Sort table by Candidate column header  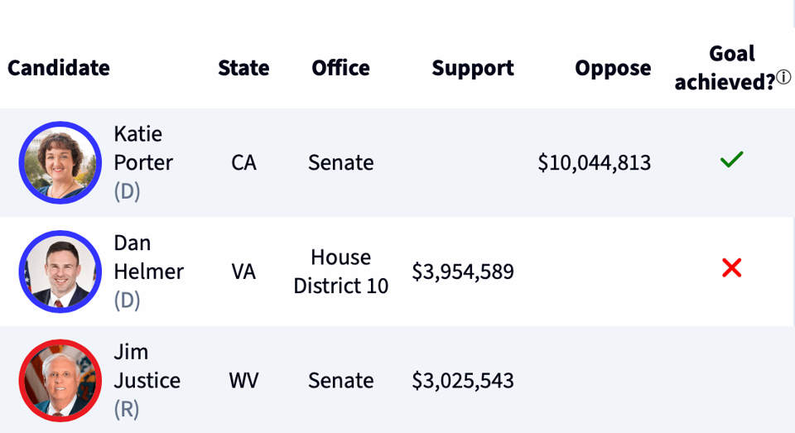(59, 68)
